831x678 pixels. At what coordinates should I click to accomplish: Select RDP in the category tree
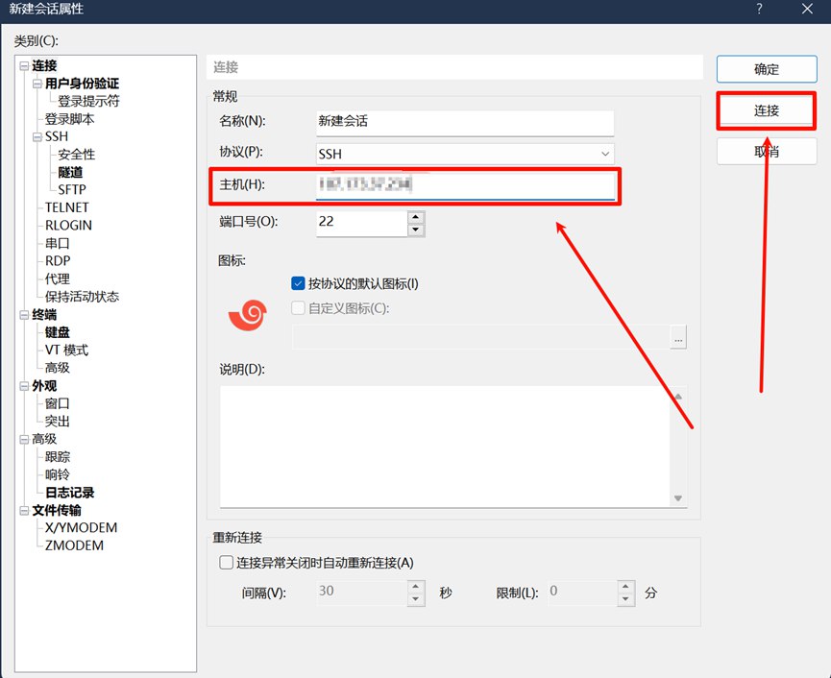(x=56, y=260)
